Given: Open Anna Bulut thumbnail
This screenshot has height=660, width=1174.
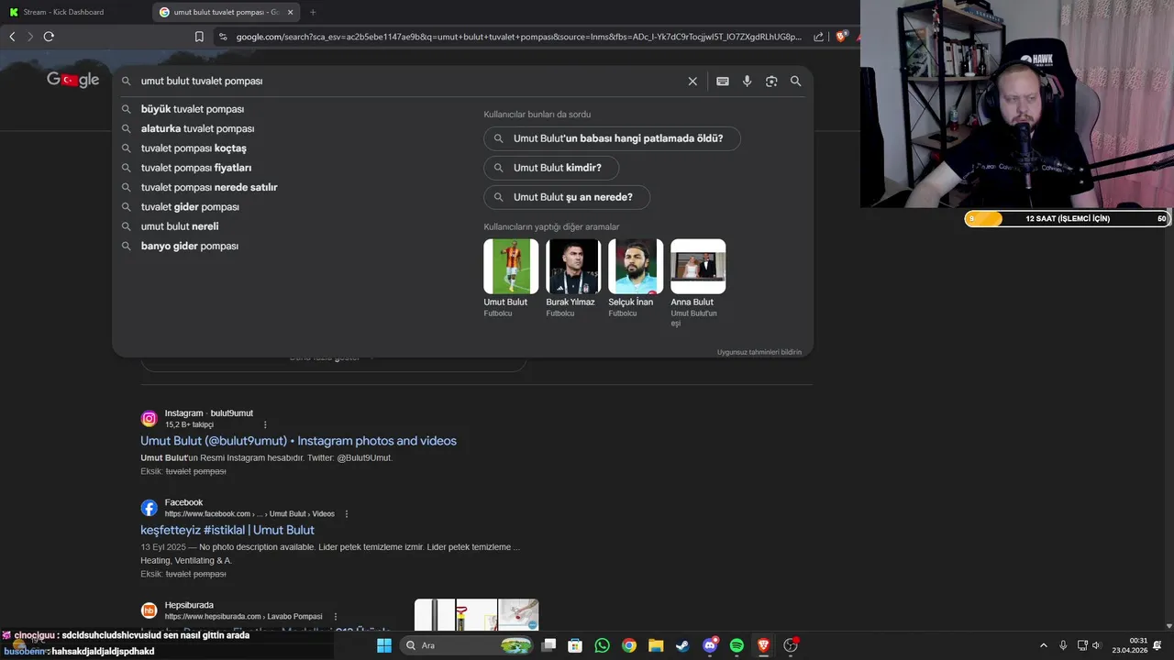Looking at the screenshot, I should [698, 267].
